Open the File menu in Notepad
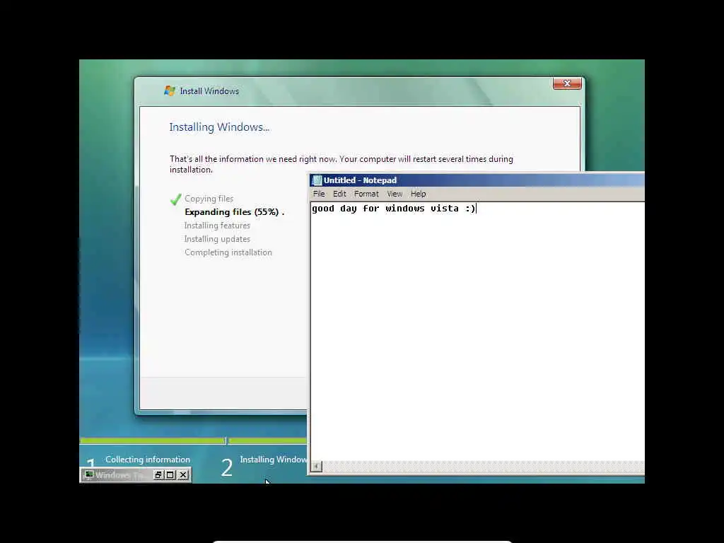The width and height of the screenshot is (724, 543). 319,194
